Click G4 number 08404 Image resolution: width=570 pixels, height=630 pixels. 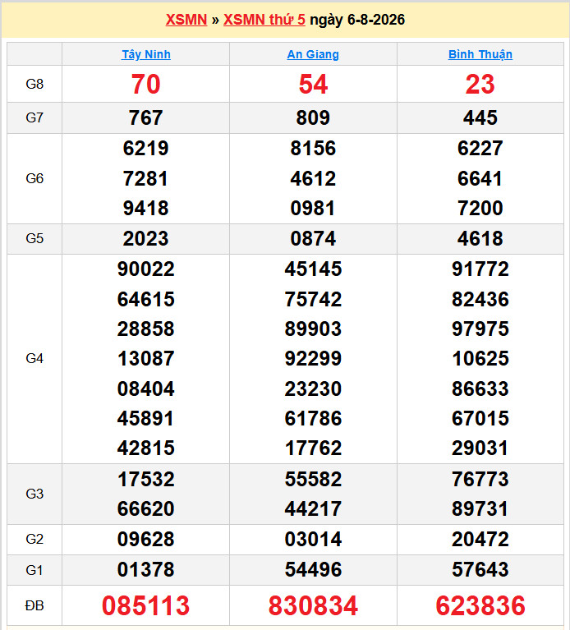coord(146,389)
